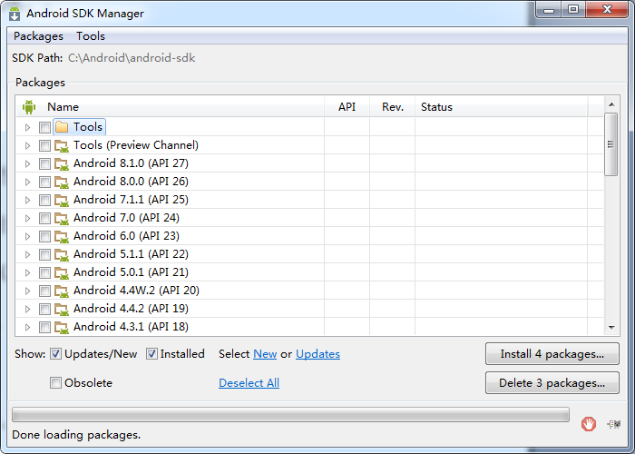Select the Android 5.0.1 (API 21) row label
This screenshot has height=454, width=635.
click(x=131, y=272)
